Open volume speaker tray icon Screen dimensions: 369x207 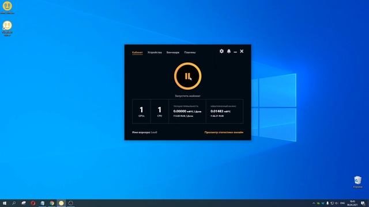[x=337, y=203]
